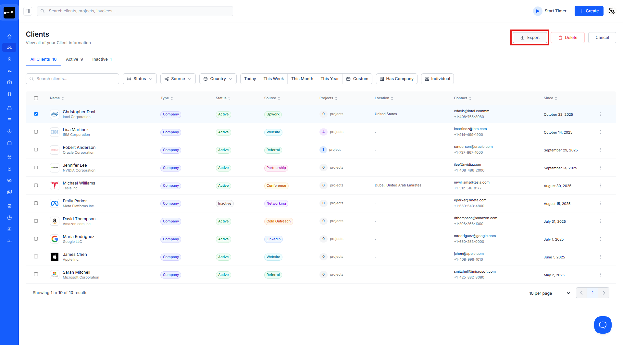Open the Country filter dropdown

pyautogui.click(x=218, y=79)
